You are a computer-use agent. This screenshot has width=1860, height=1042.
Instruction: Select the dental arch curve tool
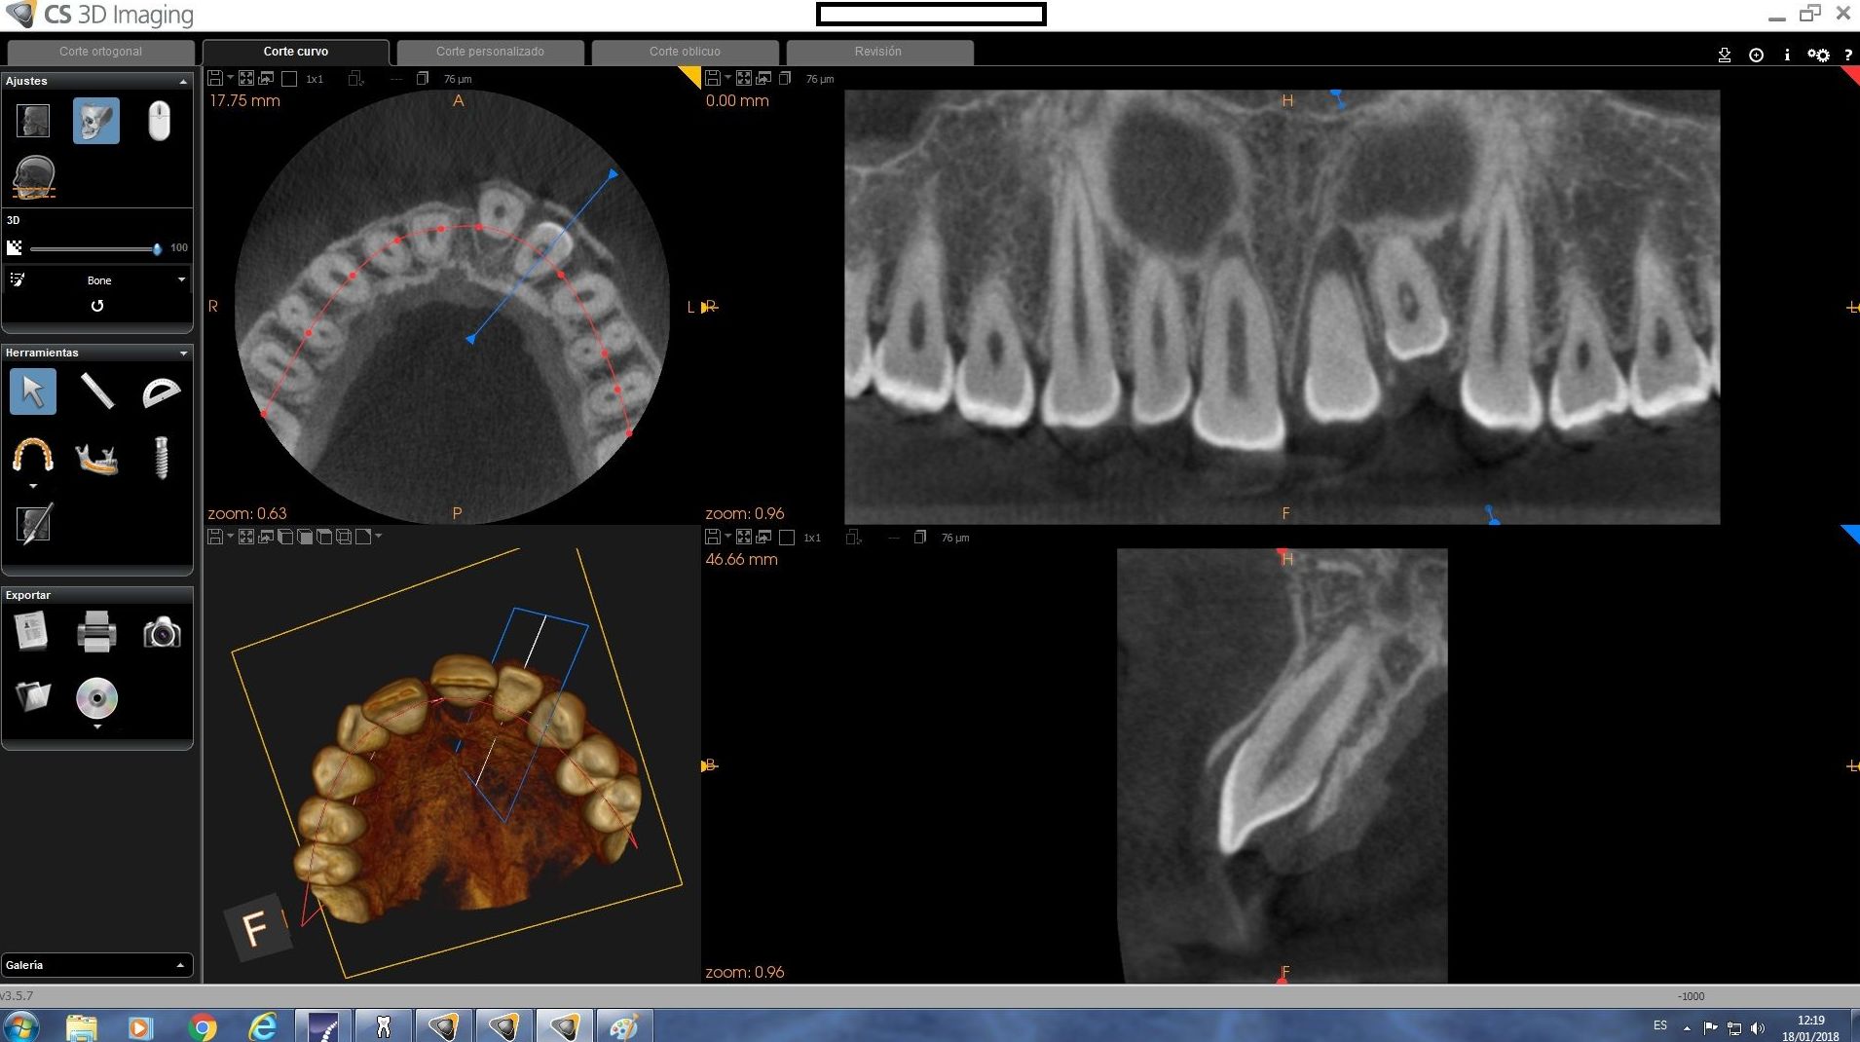[x=33, y=455]
